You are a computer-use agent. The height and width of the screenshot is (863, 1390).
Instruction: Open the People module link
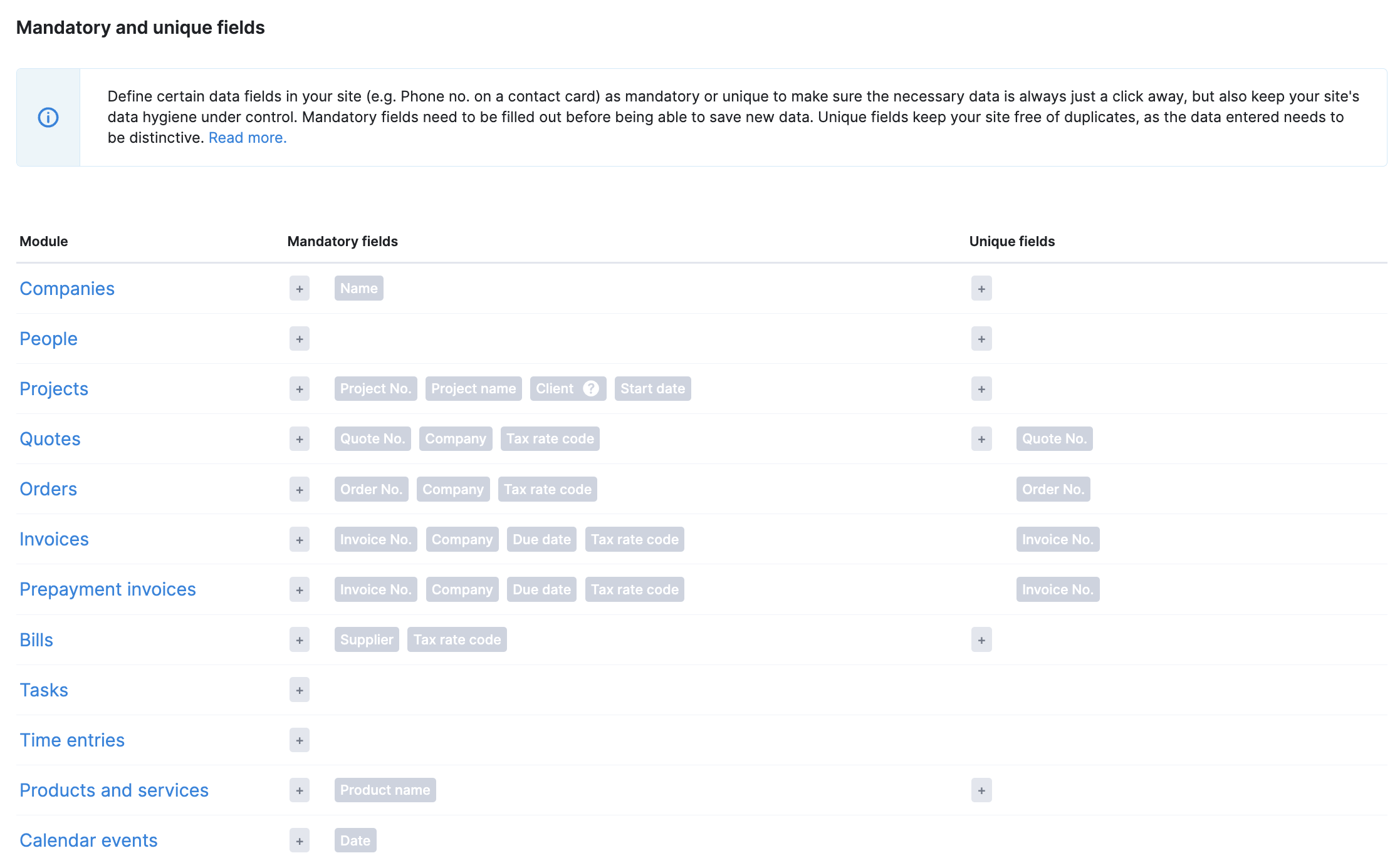(x=48, y=339)
